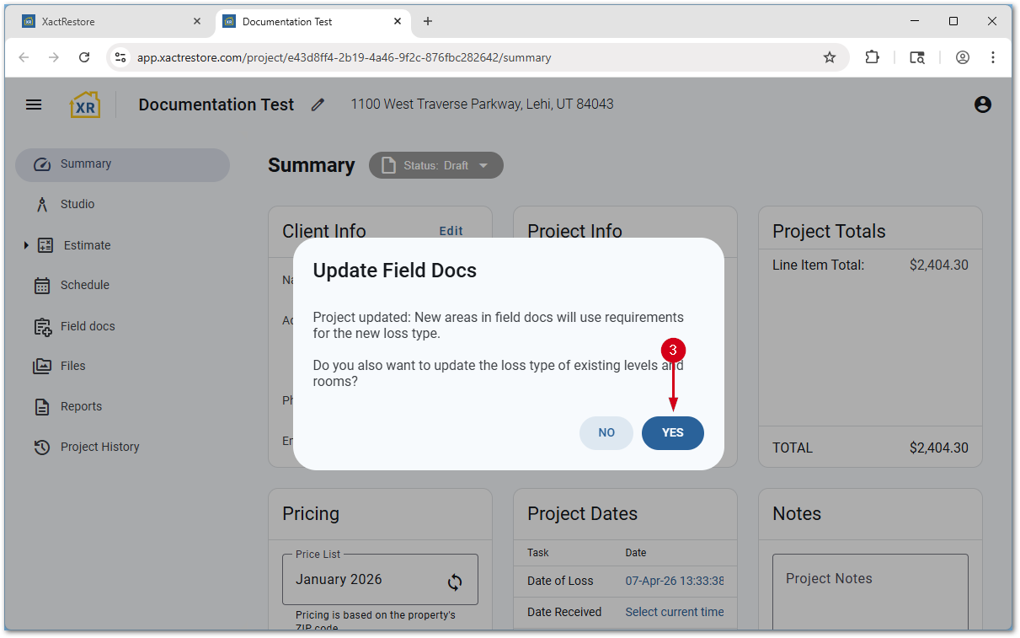Expand the Status: Draft dropdown

[x=483, y=165]
